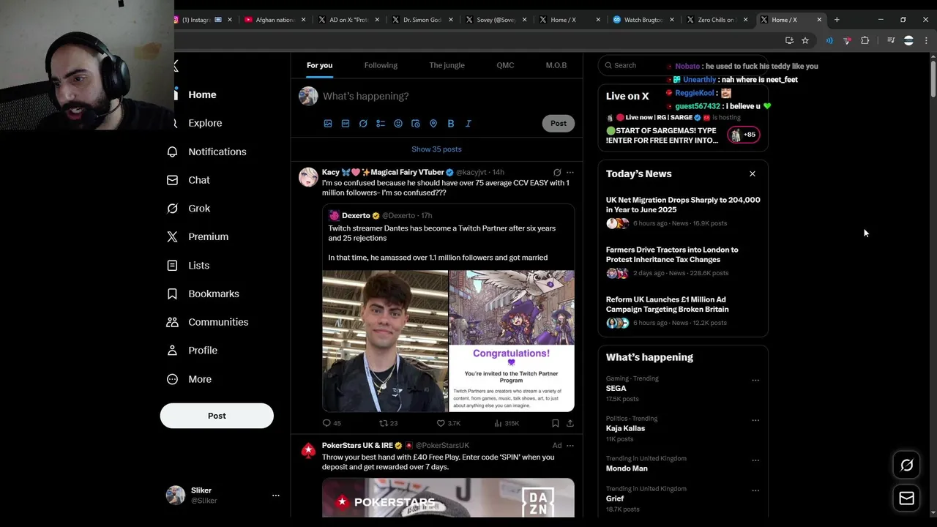937x527 pixels.
Task: Bookmark Kacy's post
Action: tap(555, 423)
